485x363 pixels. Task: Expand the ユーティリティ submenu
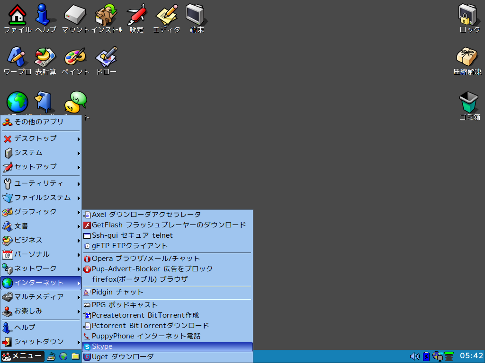41,184
